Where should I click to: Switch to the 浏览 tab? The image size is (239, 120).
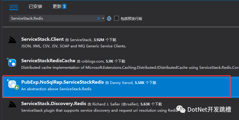(14, 7)
